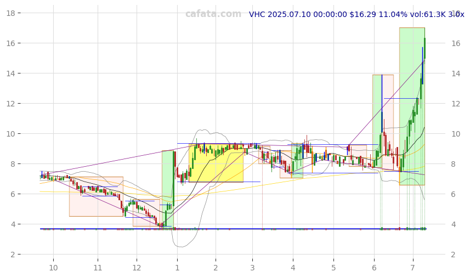Image resolution: width=470 pixels, height=277 pixels.
Task: Click the left y-axis label 6
Action: point(13,194)
